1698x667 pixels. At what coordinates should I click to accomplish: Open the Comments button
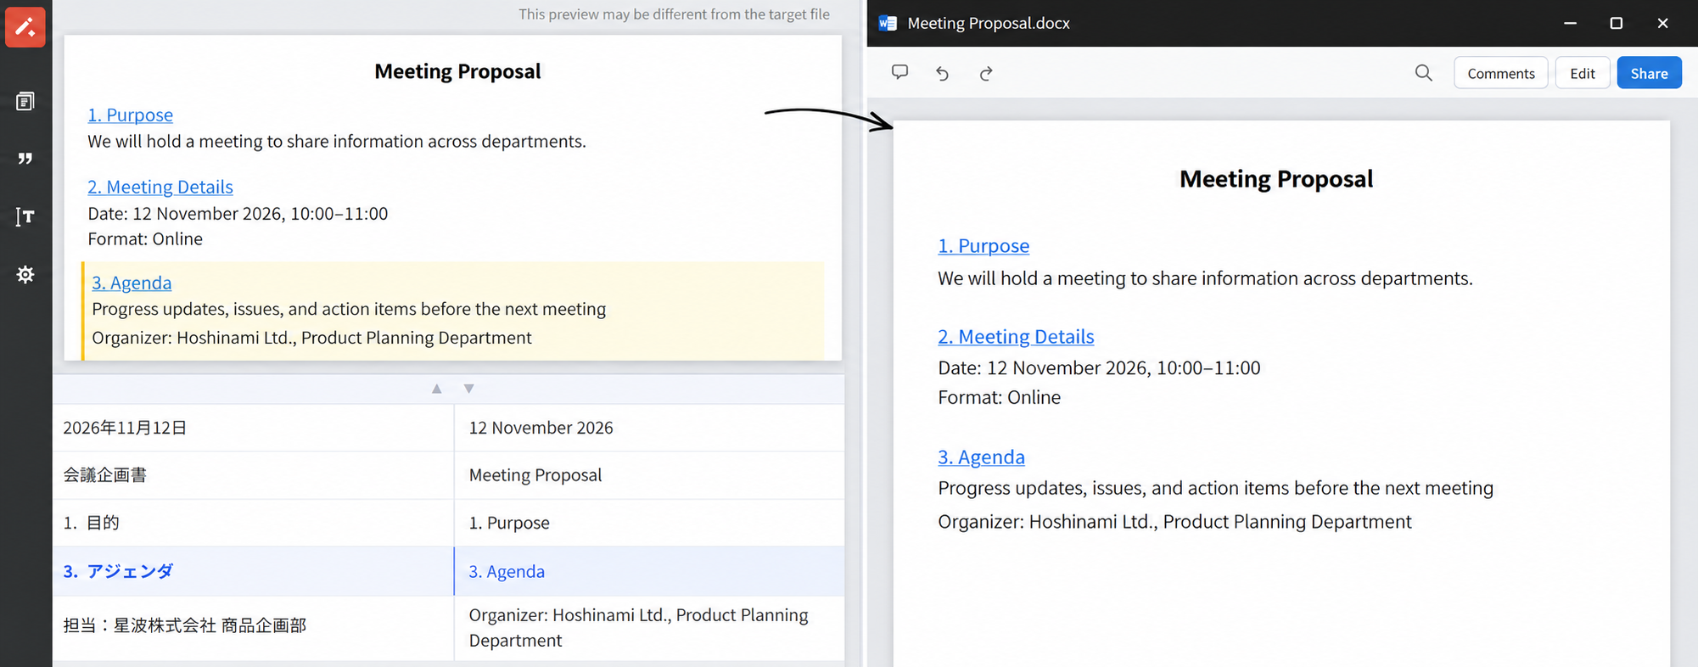[1500, 73]
